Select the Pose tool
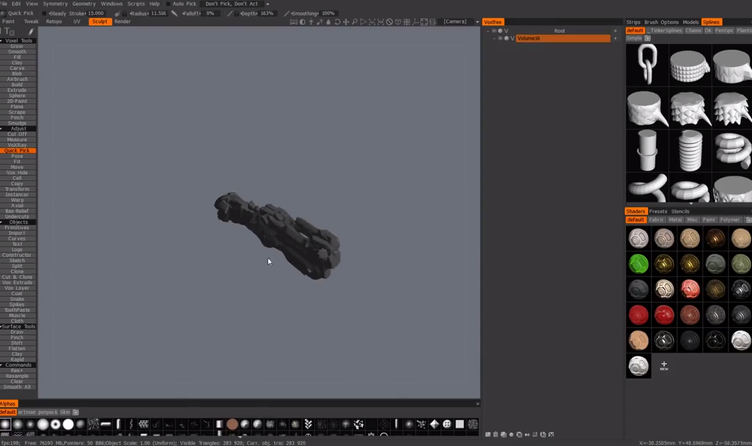The image size is (752, 446). (17, 157)
